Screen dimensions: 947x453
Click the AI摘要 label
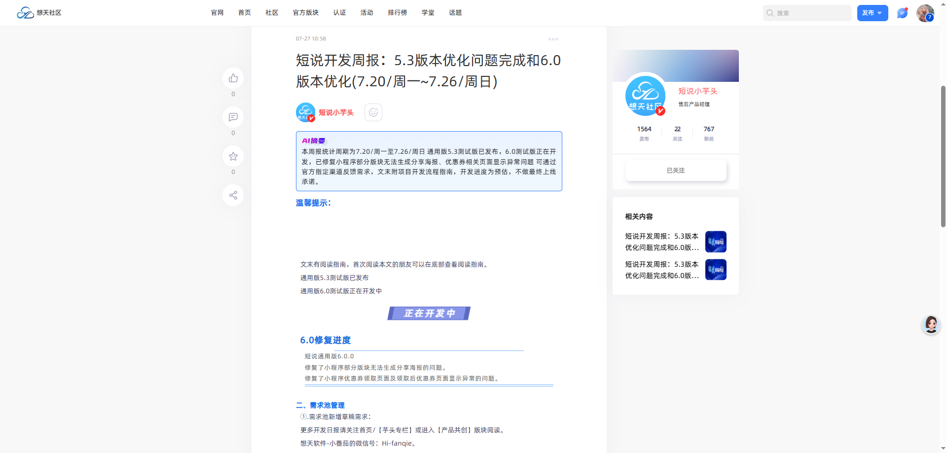click(314, 141)
